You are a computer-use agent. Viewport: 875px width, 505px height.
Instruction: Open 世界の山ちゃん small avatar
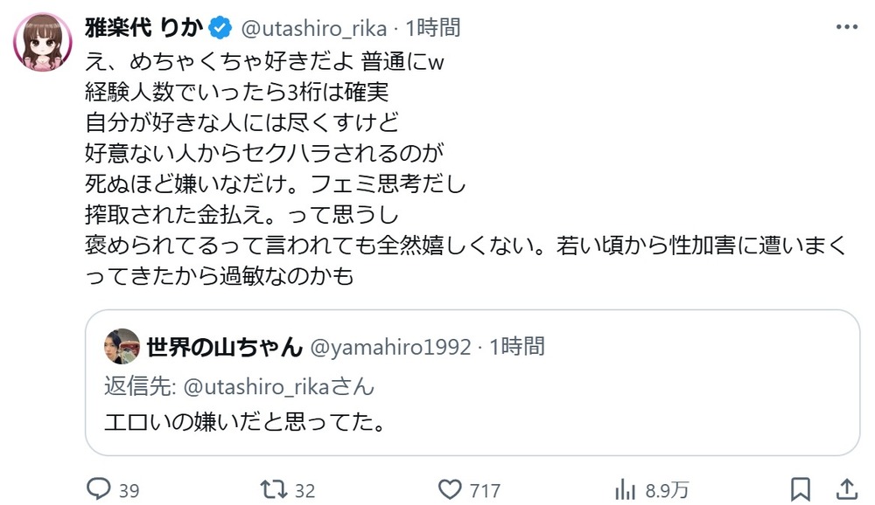click(x=122, y=346)
